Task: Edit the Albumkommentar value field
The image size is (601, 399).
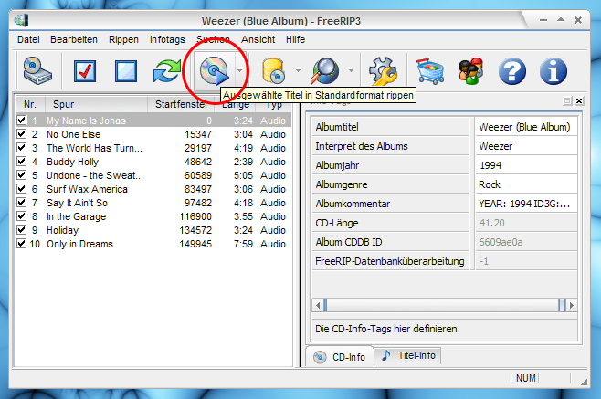Action: tap(526, 204)
